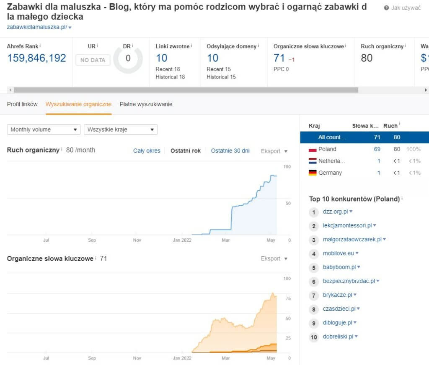Click the metrics bar horizontal scrollbar thumb
The height and width of the screenshot is (365, 429).
coord(186,90)
